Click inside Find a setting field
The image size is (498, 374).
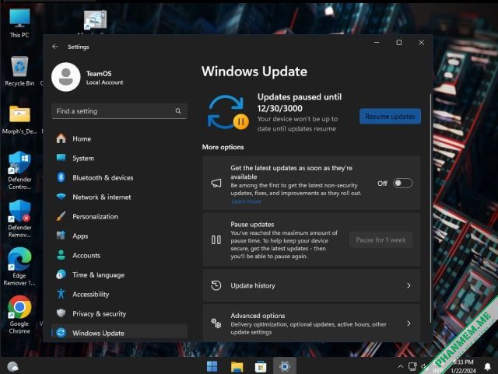click(x=119, y=111)
